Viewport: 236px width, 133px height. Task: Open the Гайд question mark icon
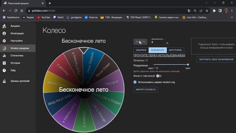(x=4, y=71)
